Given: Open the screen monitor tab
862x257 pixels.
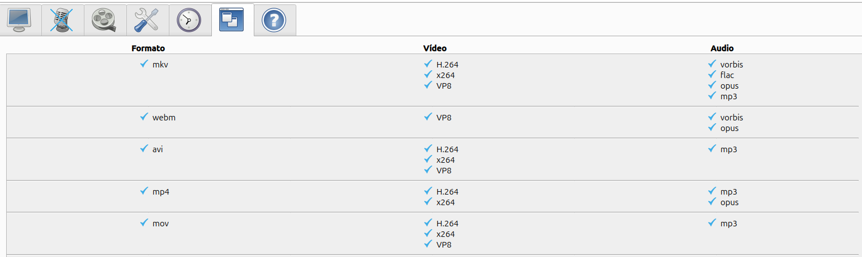Looking at the screenshot, I should click(x=20, y=20).
